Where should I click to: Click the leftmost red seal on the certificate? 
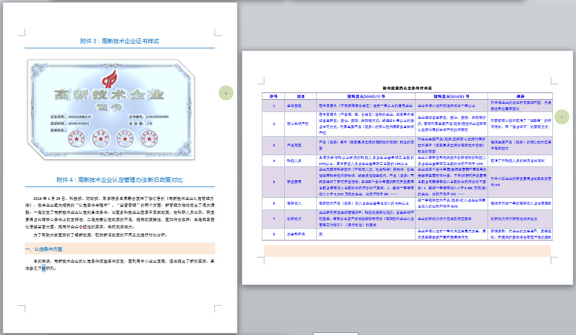[77, 139]
